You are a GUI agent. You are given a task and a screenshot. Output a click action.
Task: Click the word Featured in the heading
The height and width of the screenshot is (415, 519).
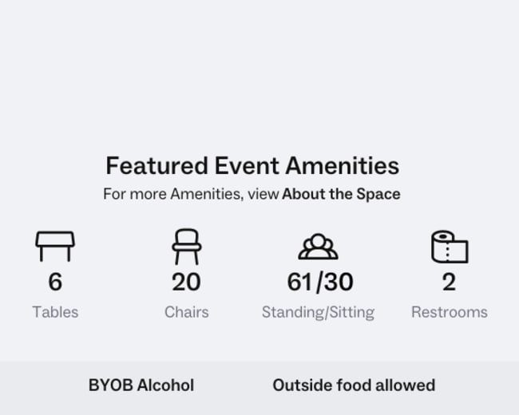tap(156, 166)
